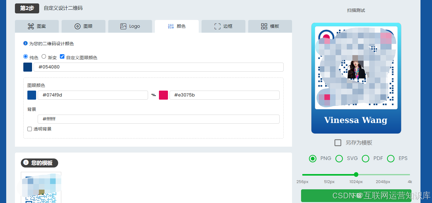
Task: Click the info icon beside 为您的二维码设计颜色
Action: [x=26, y=44]
